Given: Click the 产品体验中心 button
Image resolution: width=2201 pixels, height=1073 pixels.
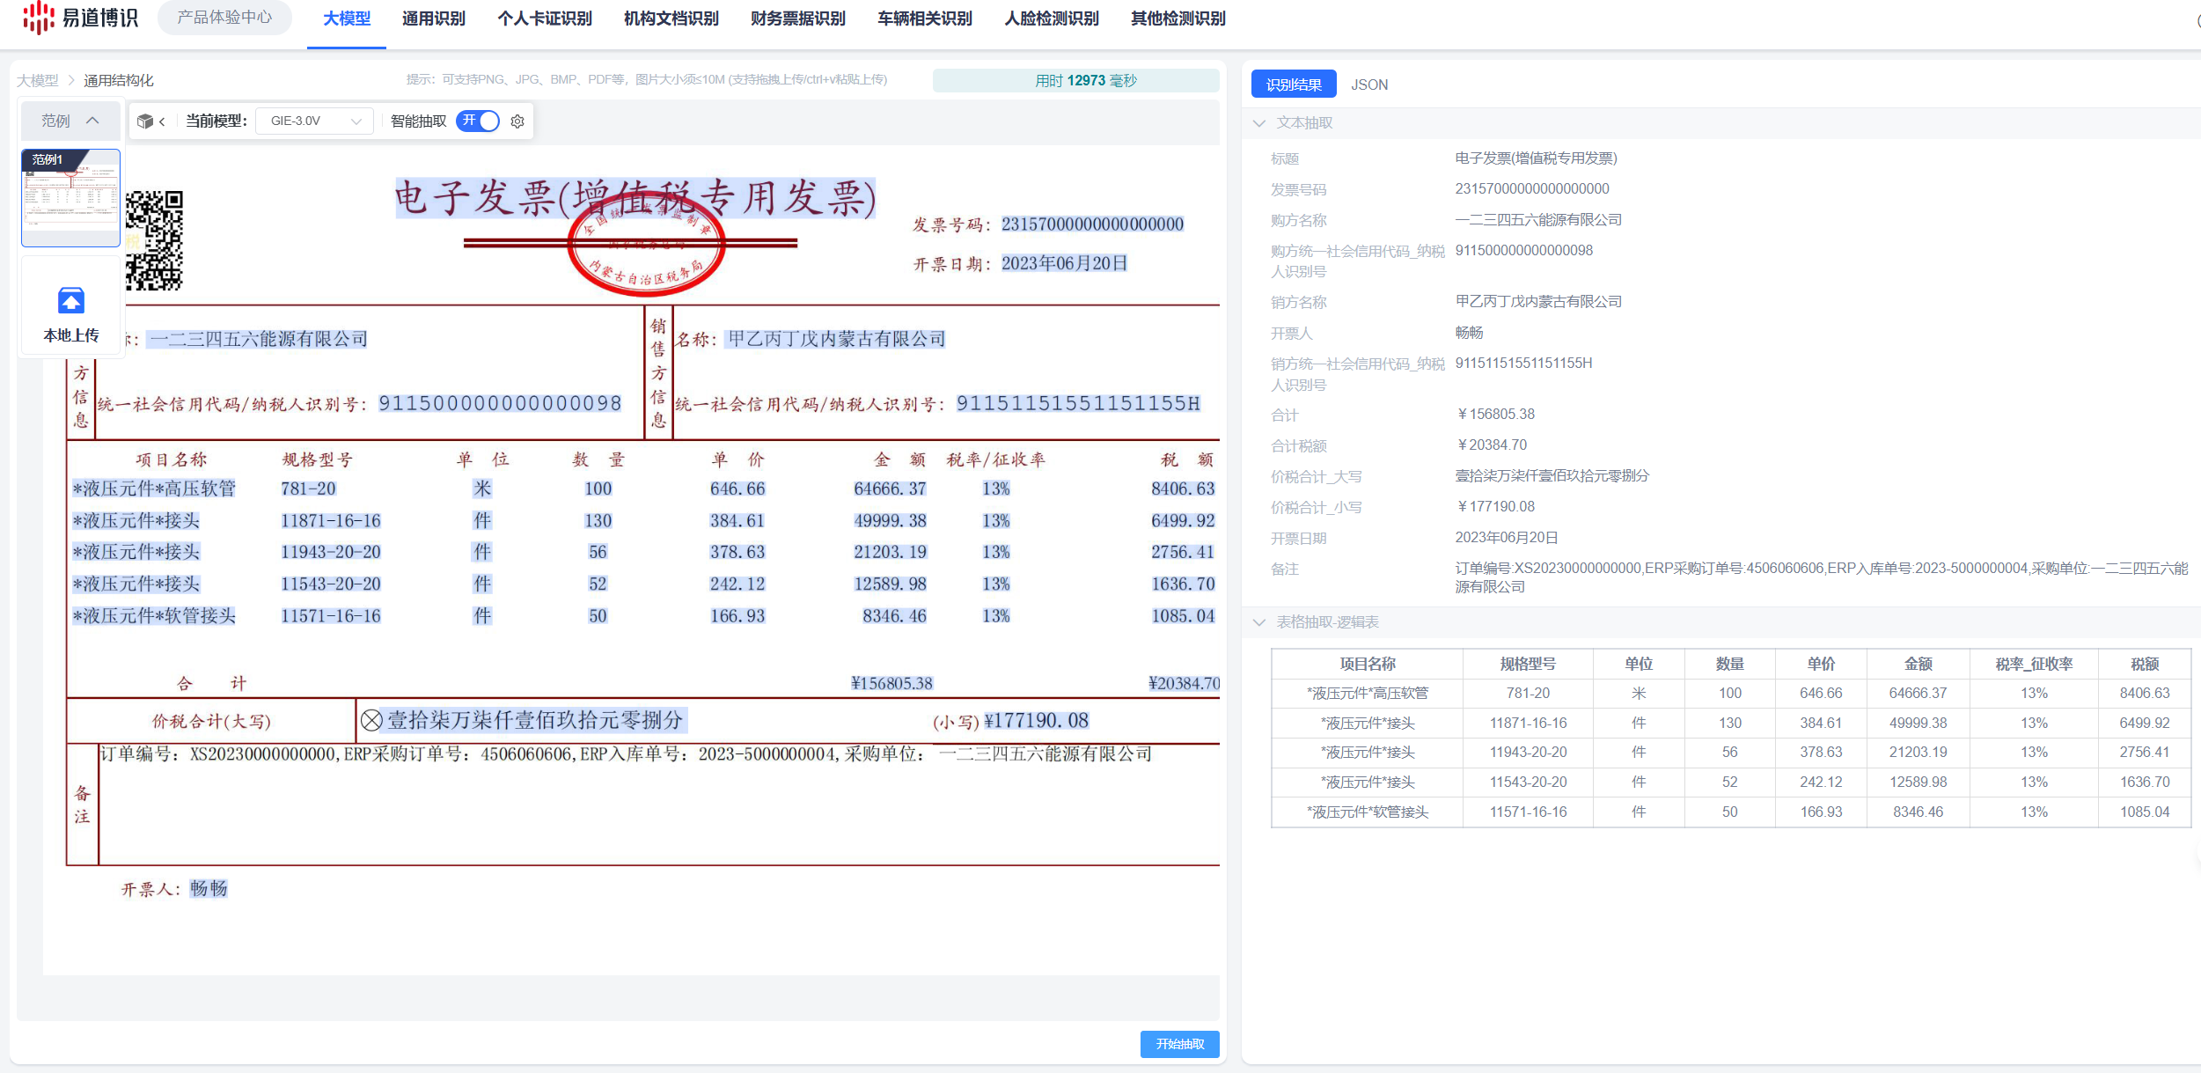Looking at the screenshot, I should [224, 18].
